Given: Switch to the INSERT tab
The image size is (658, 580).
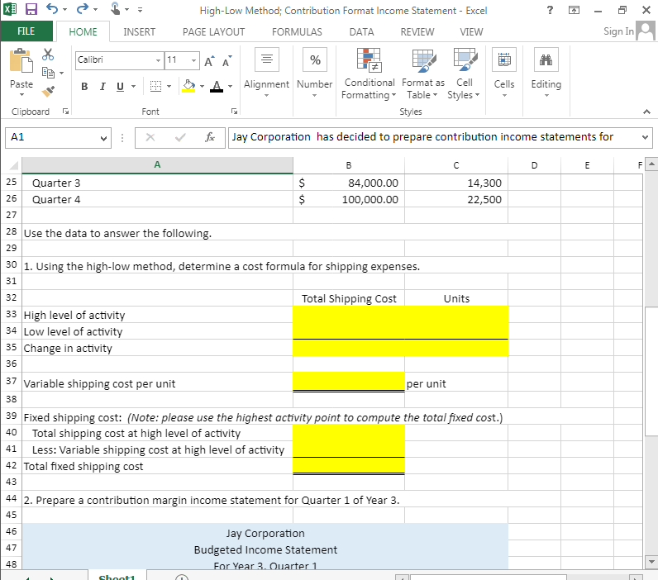Looking at the screenshot, I should click(x=140, y=32).
